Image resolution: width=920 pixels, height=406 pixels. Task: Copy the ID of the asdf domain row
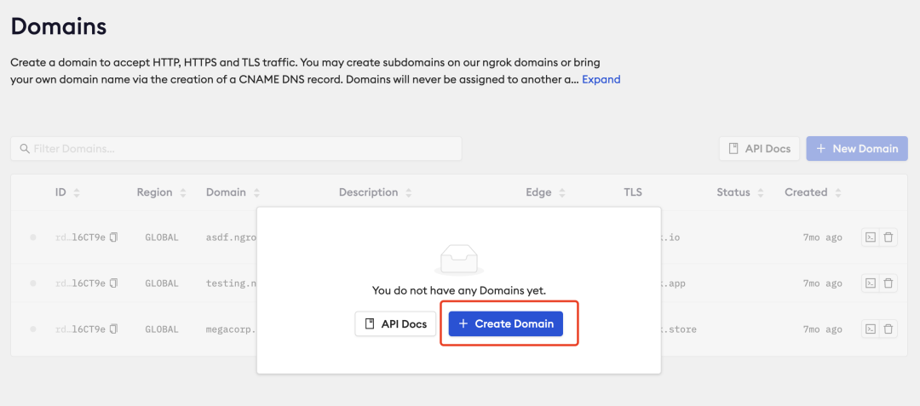113,237
